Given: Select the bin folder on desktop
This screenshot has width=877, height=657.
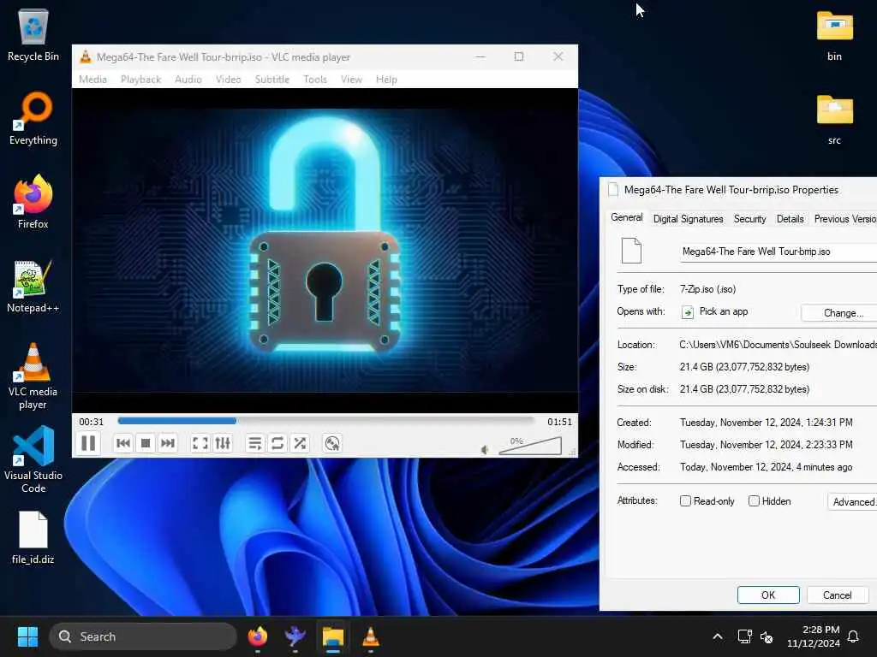Looking at the screenshot, I should [x=834, y=34].
